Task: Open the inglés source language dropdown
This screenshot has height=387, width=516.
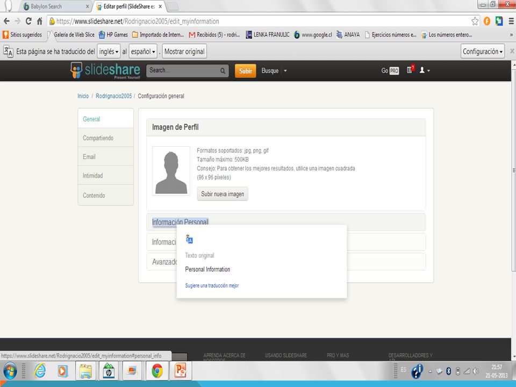Action: [109, 52]
